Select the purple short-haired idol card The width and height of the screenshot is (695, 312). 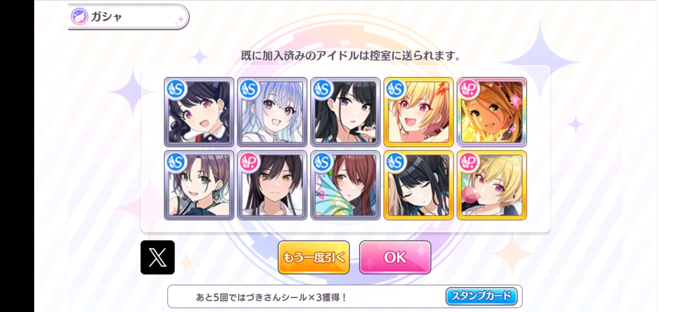[x=199, y=185]
